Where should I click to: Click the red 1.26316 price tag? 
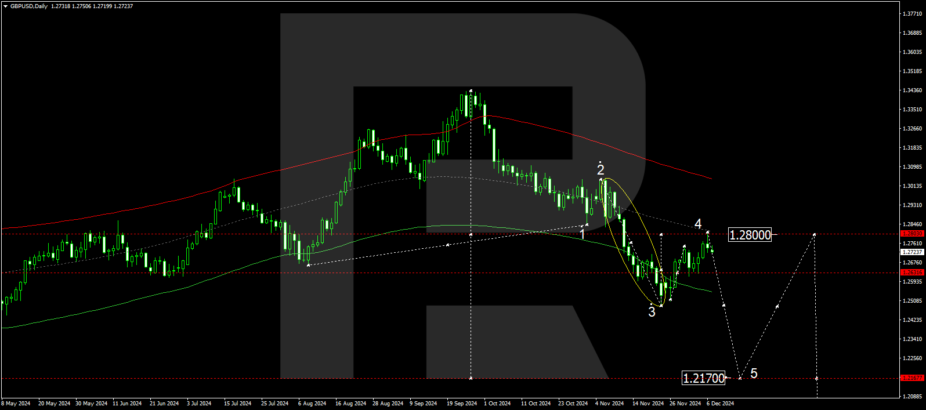click(x=912, y=273)
